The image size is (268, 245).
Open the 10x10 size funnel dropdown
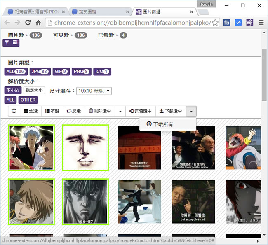point(94,91)
